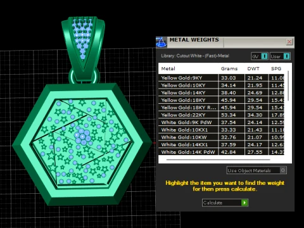This screenshot has height=228, width=304.
Task: Select the Yellow Gold:22KY row
Action: tap(221, 115)
